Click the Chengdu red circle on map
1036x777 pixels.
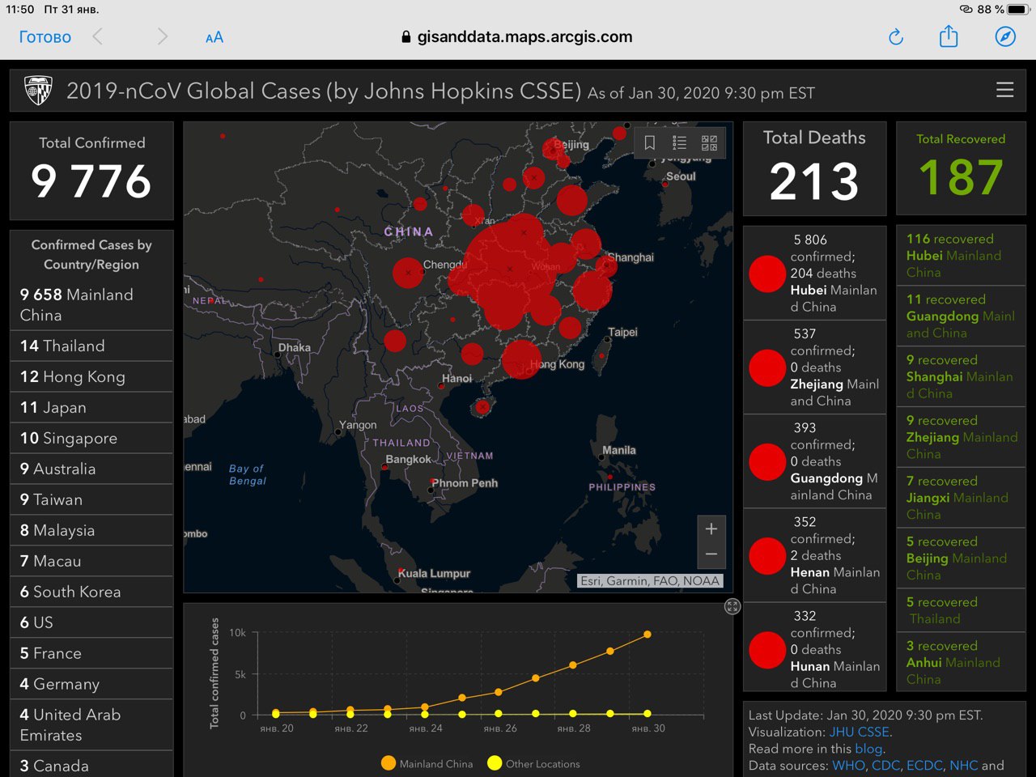click(x=408, y=273)
